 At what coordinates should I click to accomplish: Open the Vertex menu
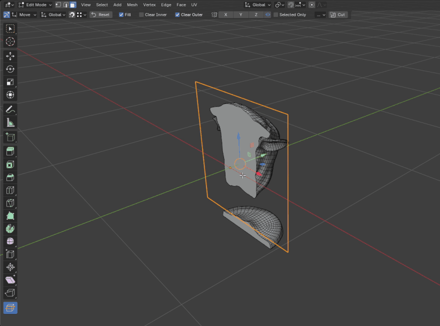[149, 5]
